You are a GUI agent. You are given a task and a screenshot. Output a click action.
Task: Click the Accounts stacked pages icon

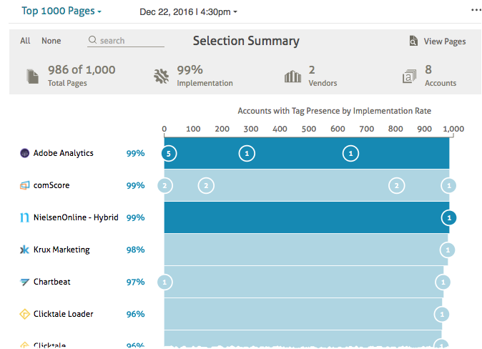(410, 77)
